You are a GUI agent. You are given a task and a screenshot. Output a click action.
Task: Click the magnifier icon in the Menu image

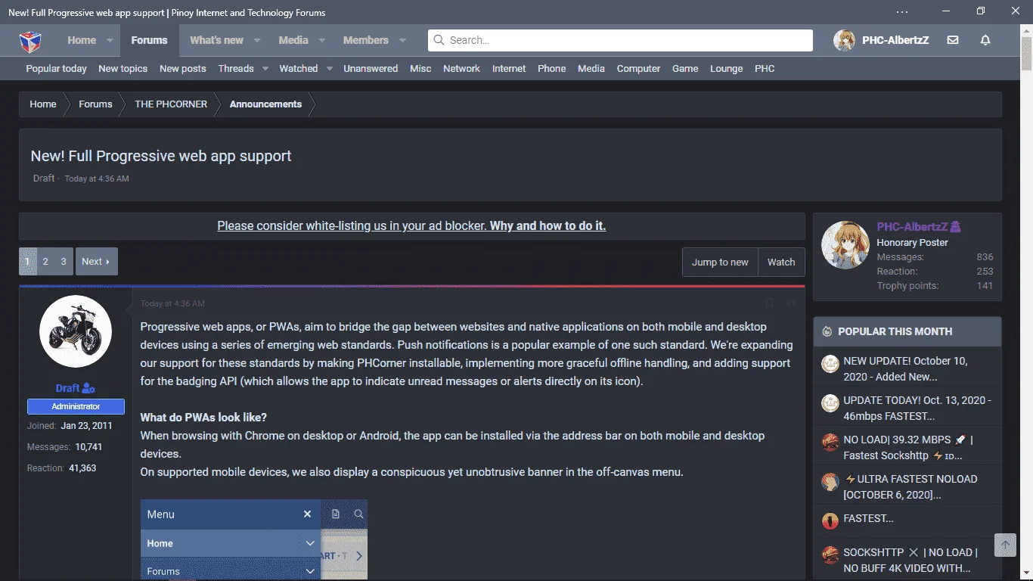(x=358, y=514)
